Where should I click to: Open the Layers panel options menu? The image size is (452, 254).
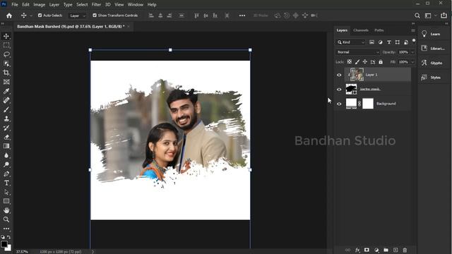412,30
